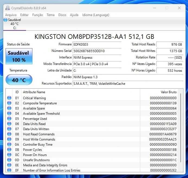Click the raw value 0000000000009D
This screenshot has width=188, height=178.
[163, 145]
